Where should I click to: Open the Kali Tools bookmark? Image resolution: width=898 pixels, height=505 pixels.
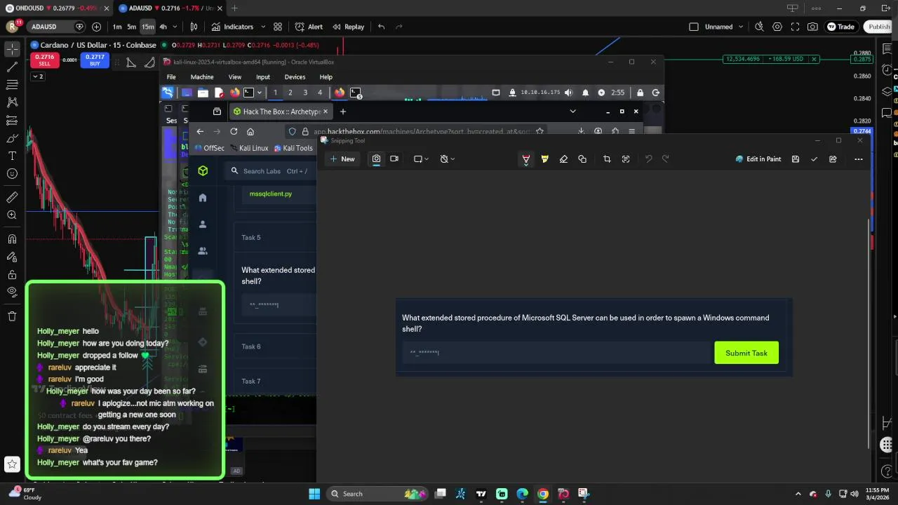pos(293,148)
